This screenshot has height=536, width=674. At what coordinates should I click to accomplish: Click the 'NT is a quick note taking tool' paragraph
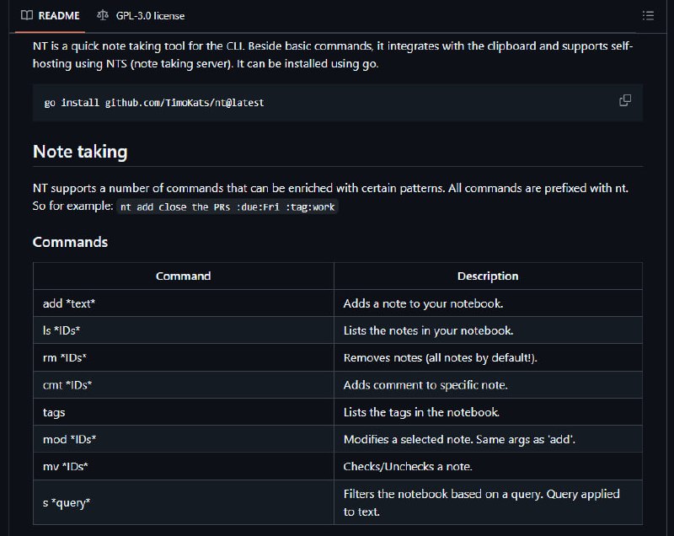pos(333,55)
